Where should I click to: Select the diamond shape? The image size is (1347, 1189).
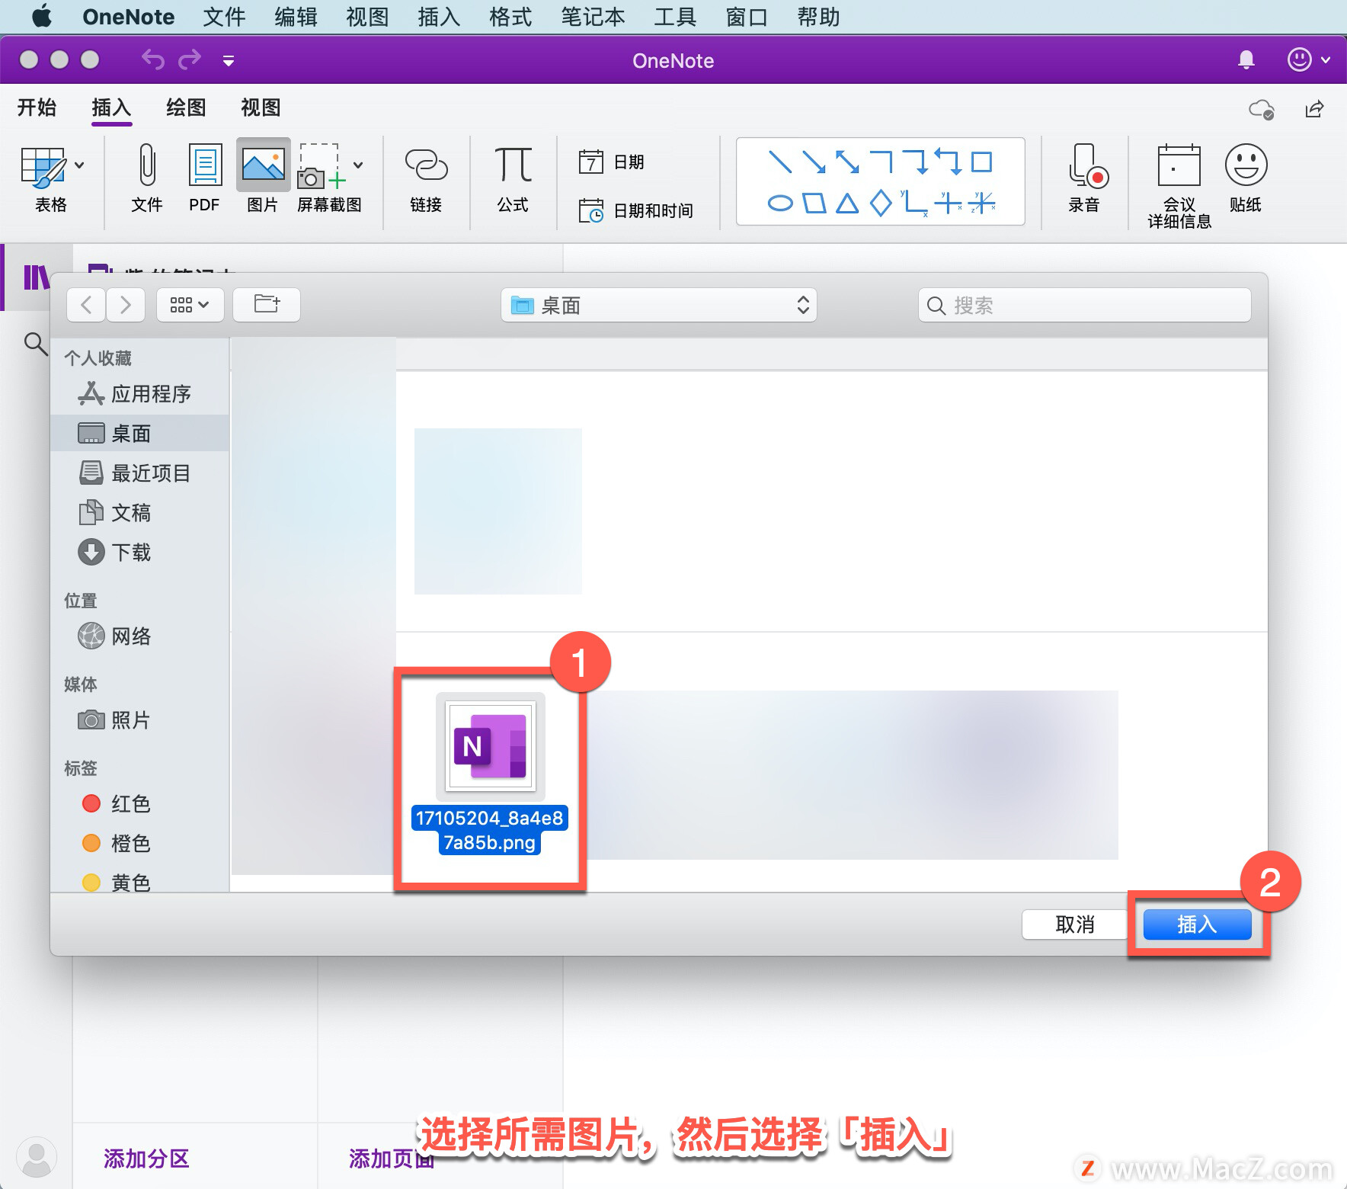click(881, 203)
